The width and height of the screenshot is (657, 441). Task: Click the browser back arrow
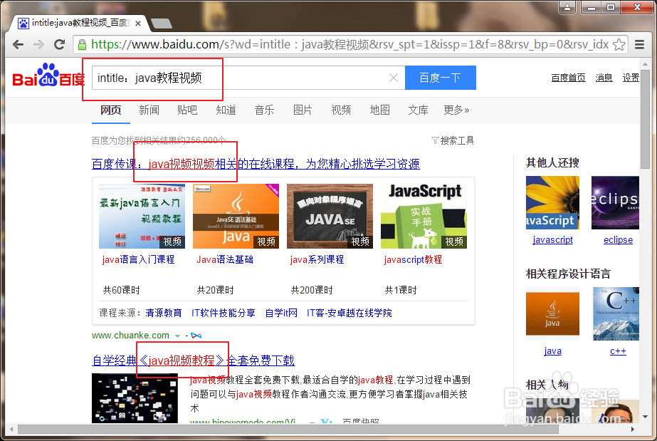[18, 44]
